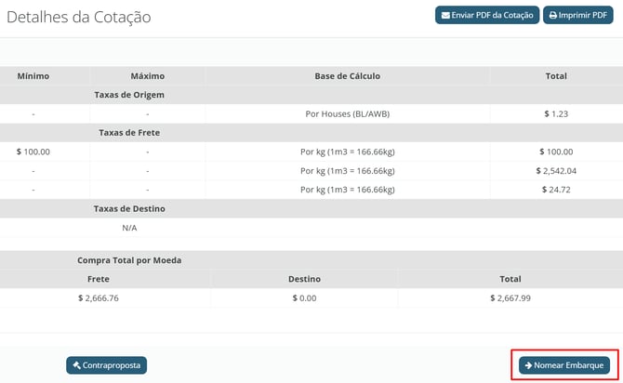
Task: Click the printer icon on Imprimir PDF
Action: (552, 16)
